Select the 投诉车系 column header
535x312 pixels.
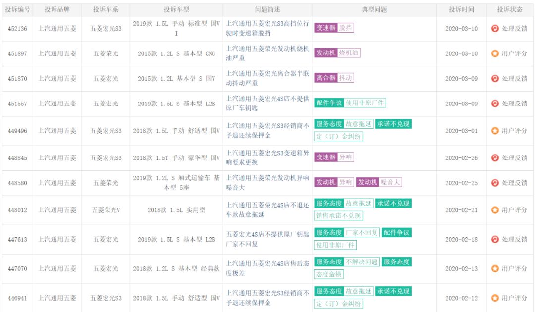pos(106,9)
